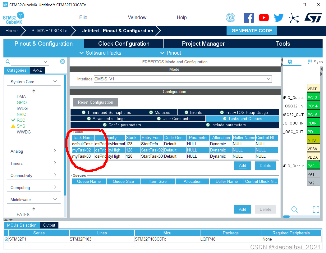The width and height of the screenshot is (326, 253).
Task: Open the Window menu
Action: tap(137, 17)
